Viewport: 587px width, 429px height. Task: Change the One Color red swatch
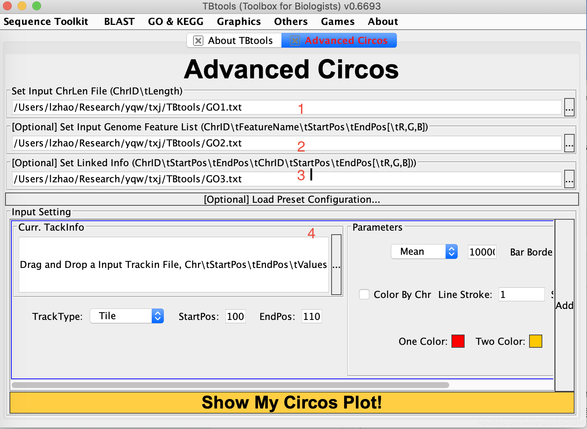[x=457, y=341]
